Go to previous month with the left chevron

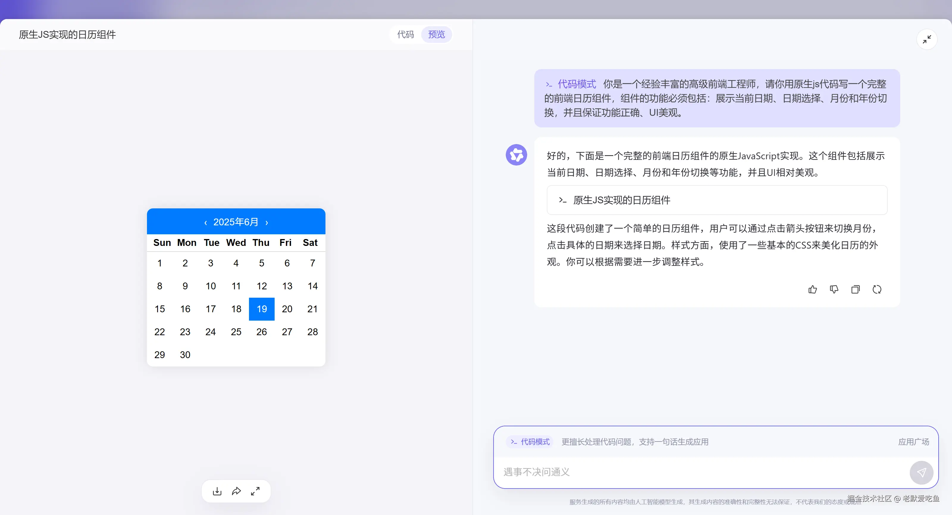tap(206, 222)
